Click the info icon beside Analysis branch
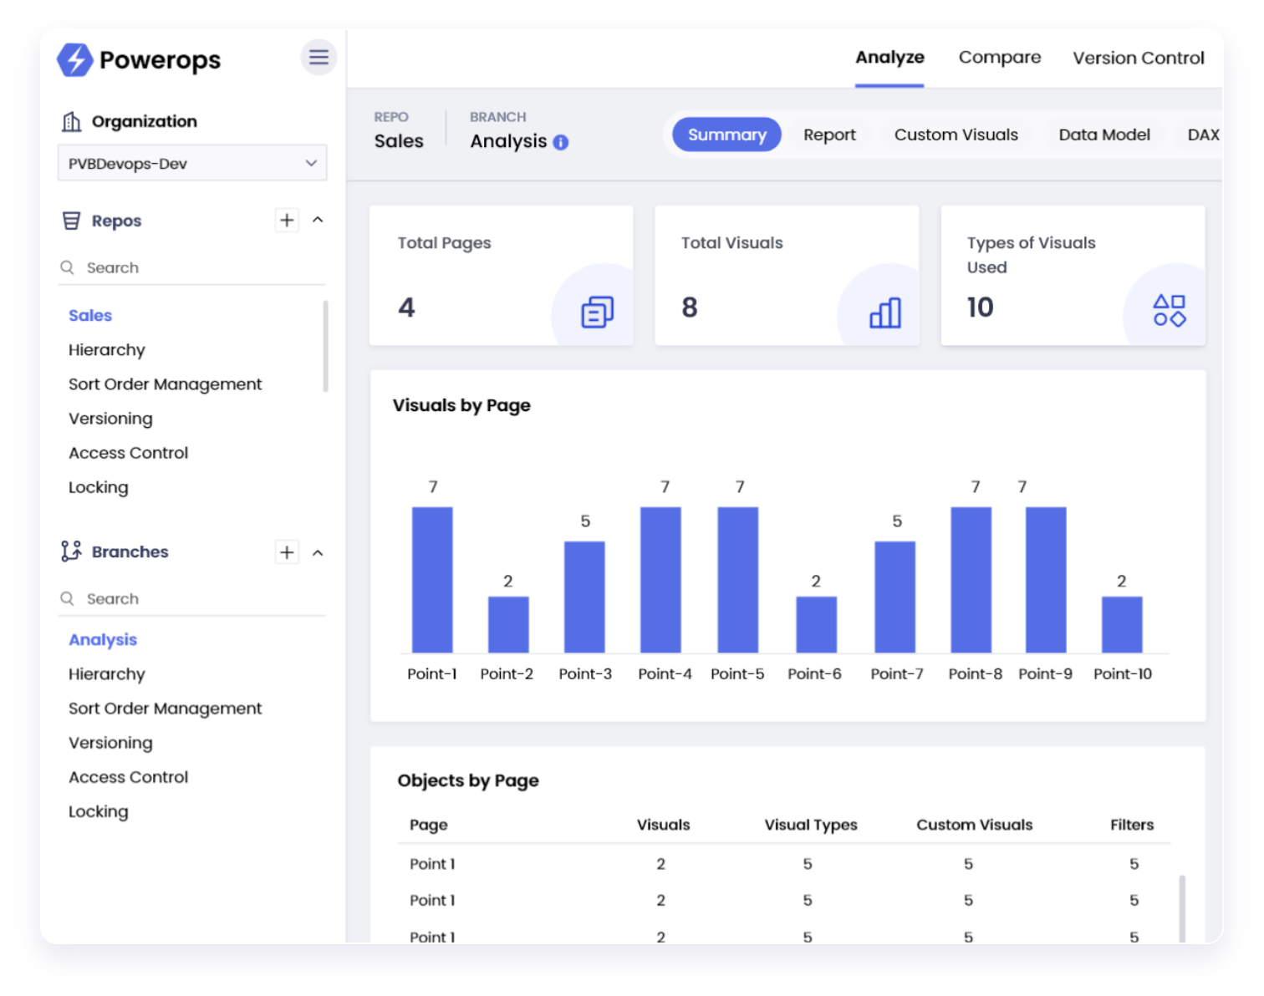 (x=561, y=143)
